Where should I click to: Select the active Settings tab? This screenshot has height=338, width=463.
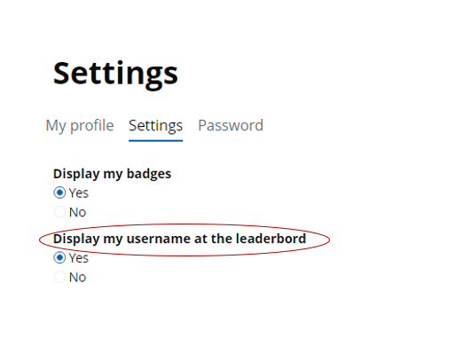point(155,126)
